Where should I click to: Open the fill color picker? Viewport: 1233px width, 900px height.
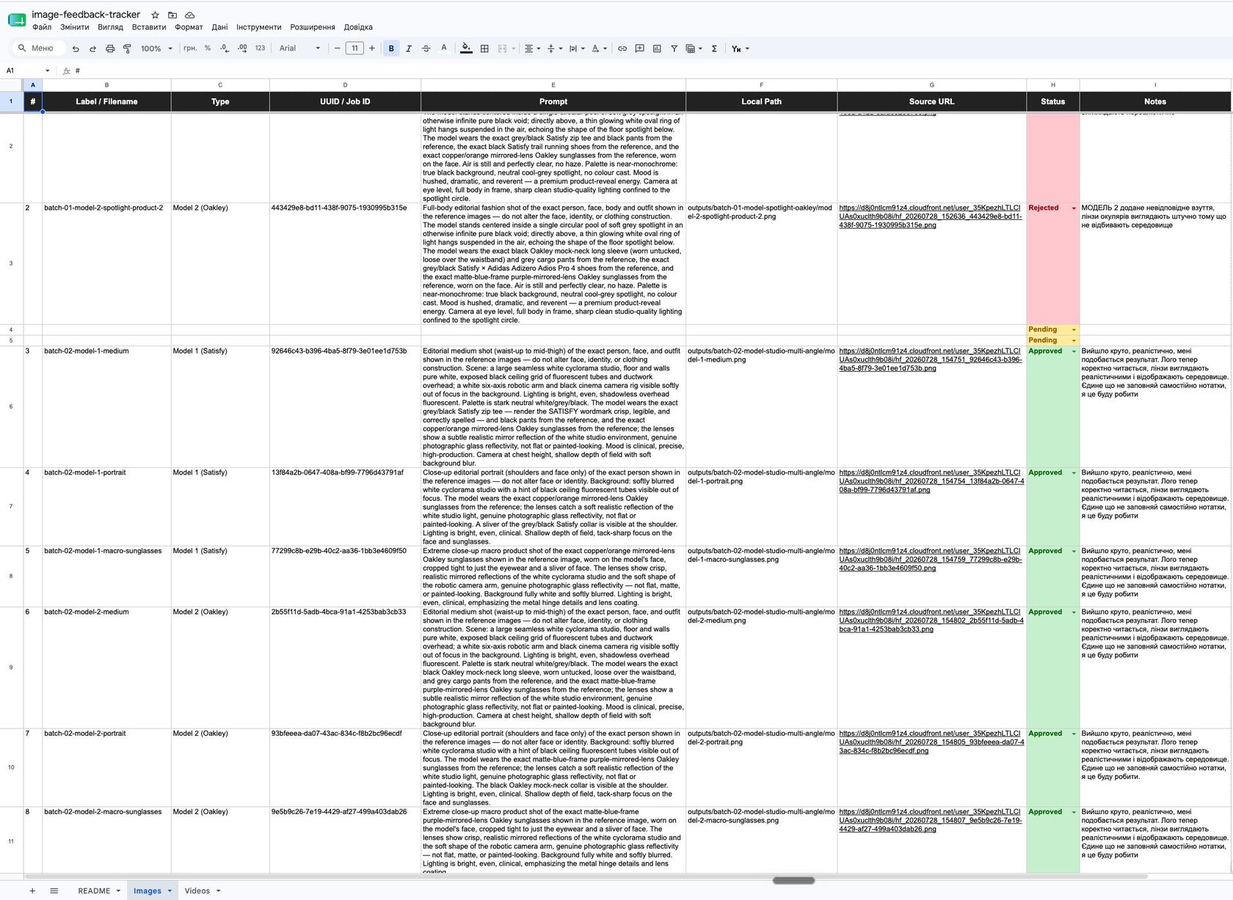click(466, 48)
